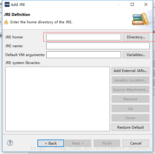Click the warning triangle icon
The width and height of the screenshot is (155, 154).
point(6,22)
